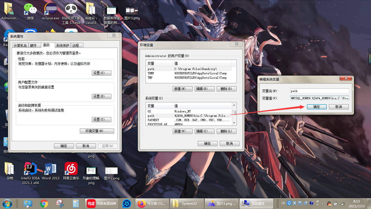Click 确定 in the 环境变量 window
This screenshot has width=371, height=209.
[207, 143]
